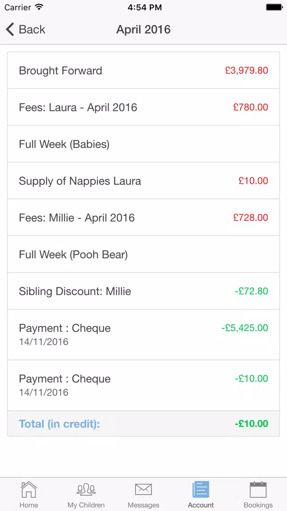Select the Account ledger icon

coord(201,489)
